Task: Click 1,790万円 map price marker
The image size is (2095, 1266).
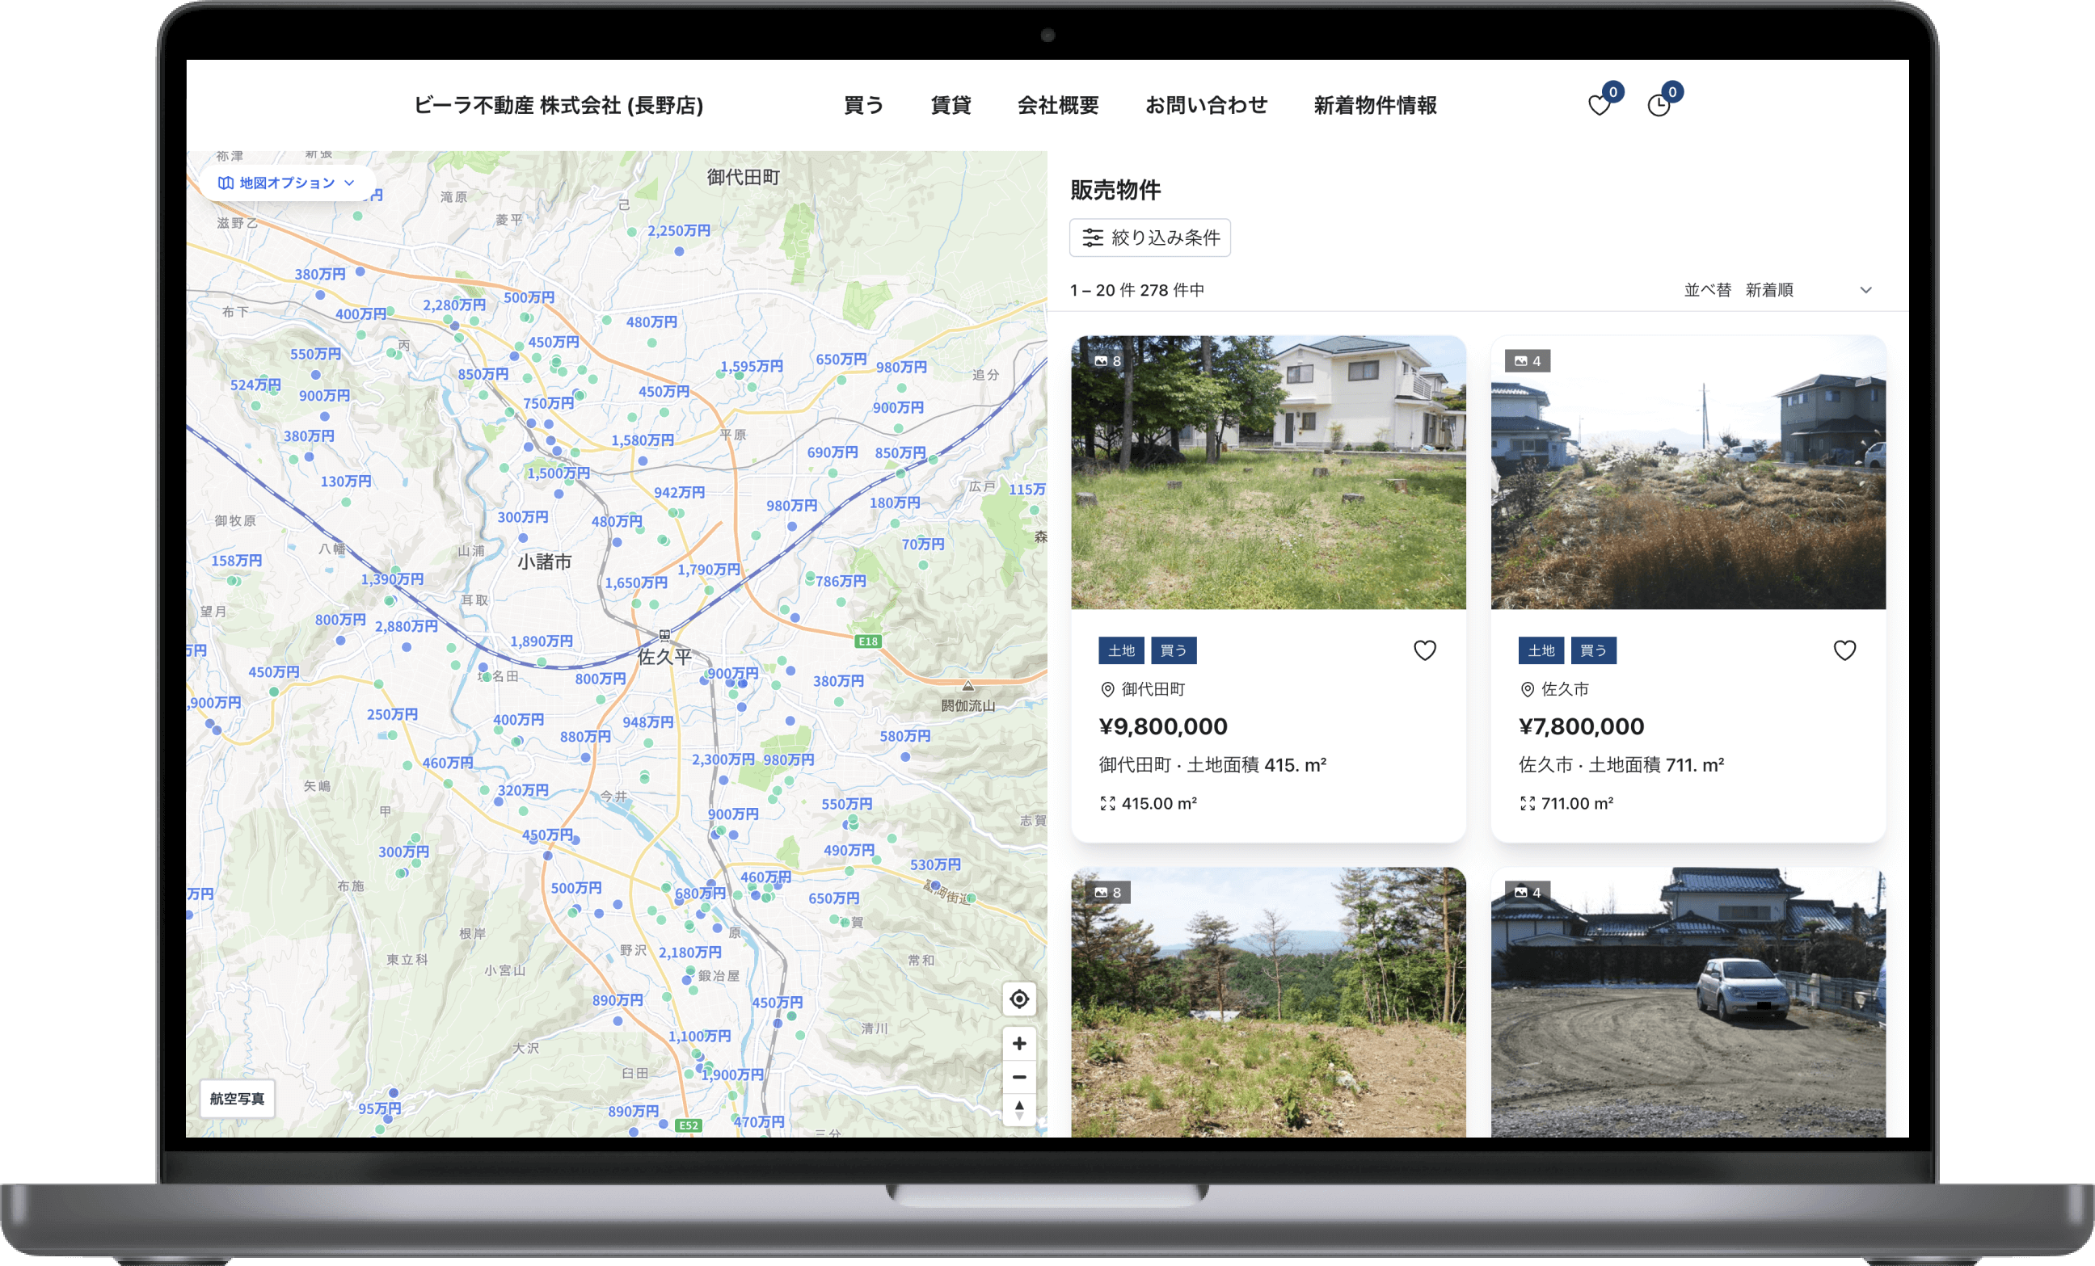Action: coord(708,570)
